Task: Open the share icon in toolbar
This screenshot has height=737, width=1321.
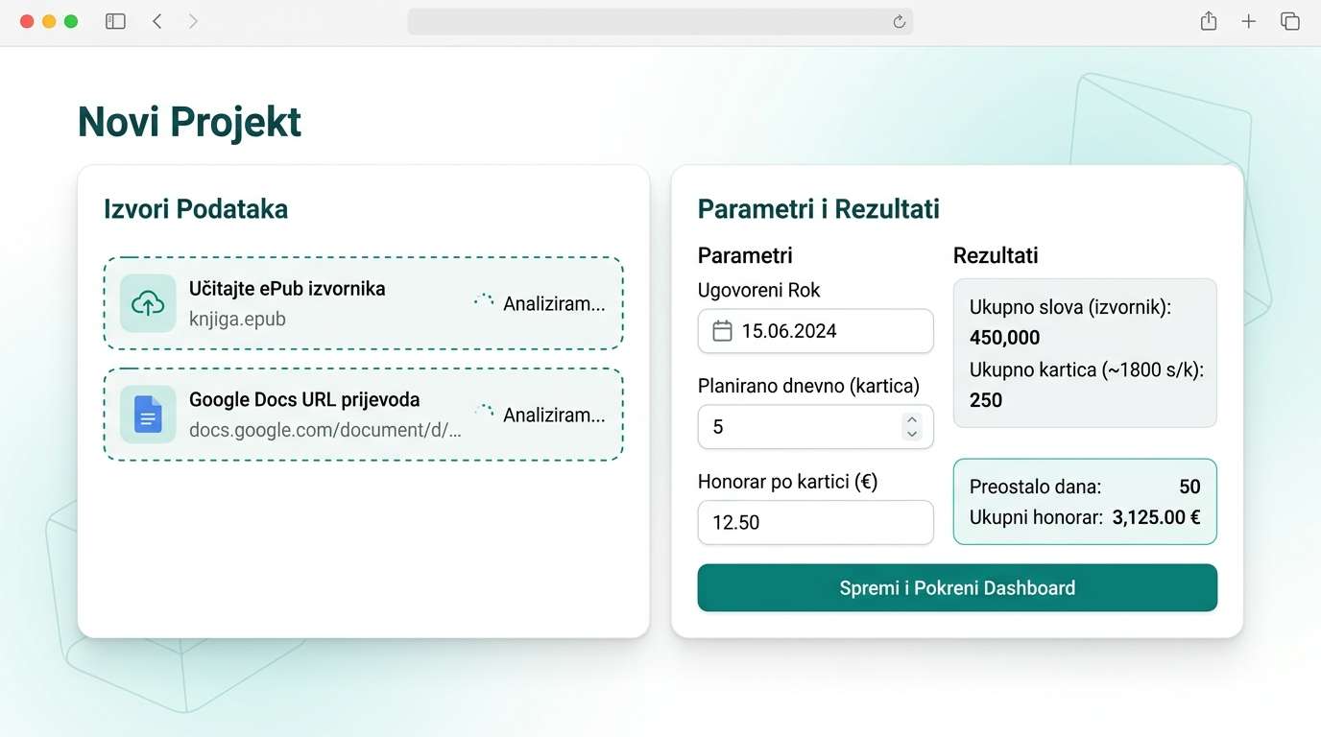Action: click(1209, 21)
